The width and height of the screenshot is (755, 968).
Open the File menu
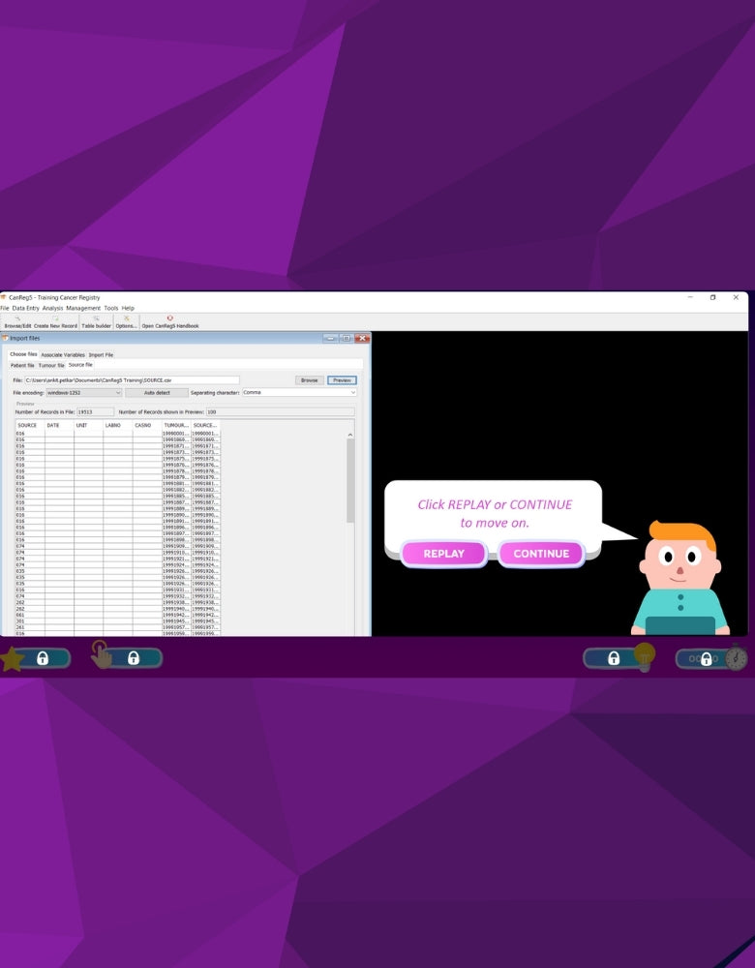[x=4, y=308]
